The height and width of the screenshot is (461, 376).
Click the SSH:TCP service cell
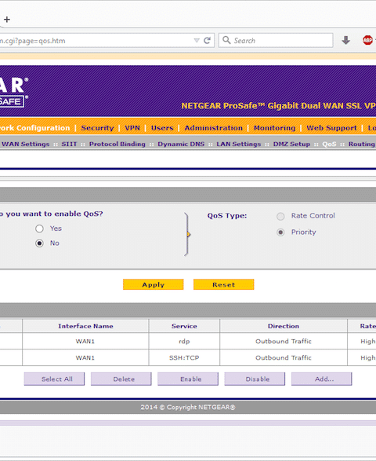pos(184,358)
